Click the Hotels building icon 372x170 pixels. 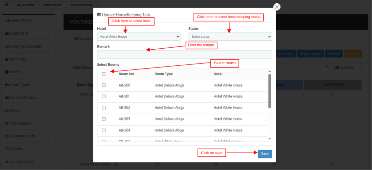coord(7,72)
